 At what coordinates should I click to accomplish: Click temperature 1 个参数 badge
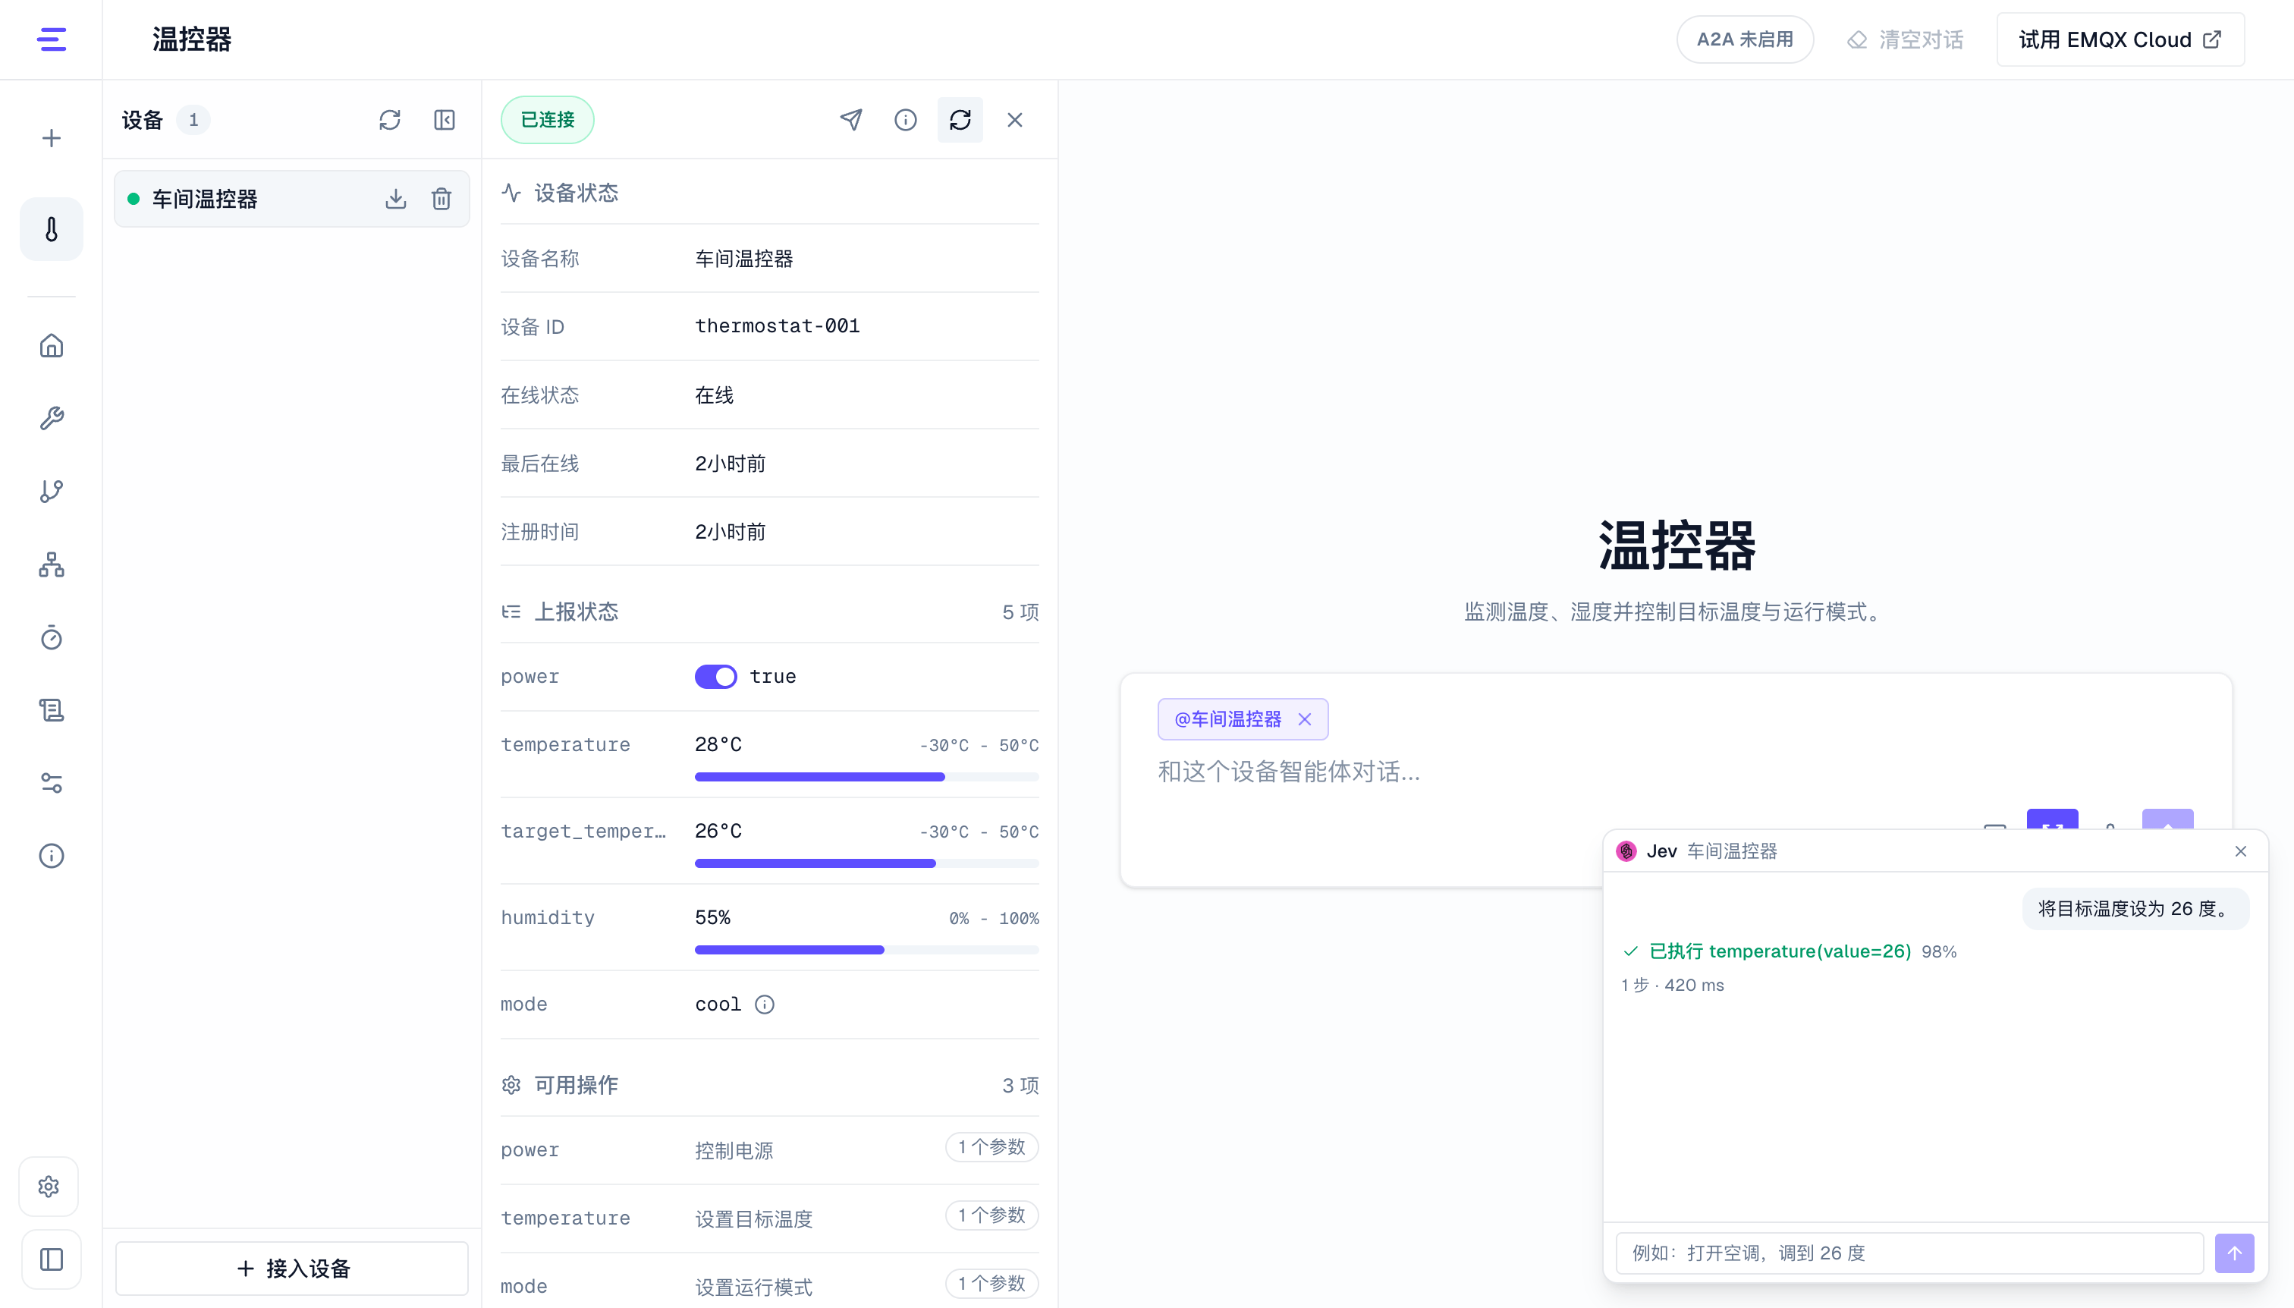click(991, 1215)
